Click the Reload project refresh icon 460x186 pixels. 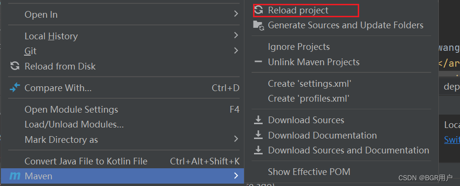pos(258,10)
